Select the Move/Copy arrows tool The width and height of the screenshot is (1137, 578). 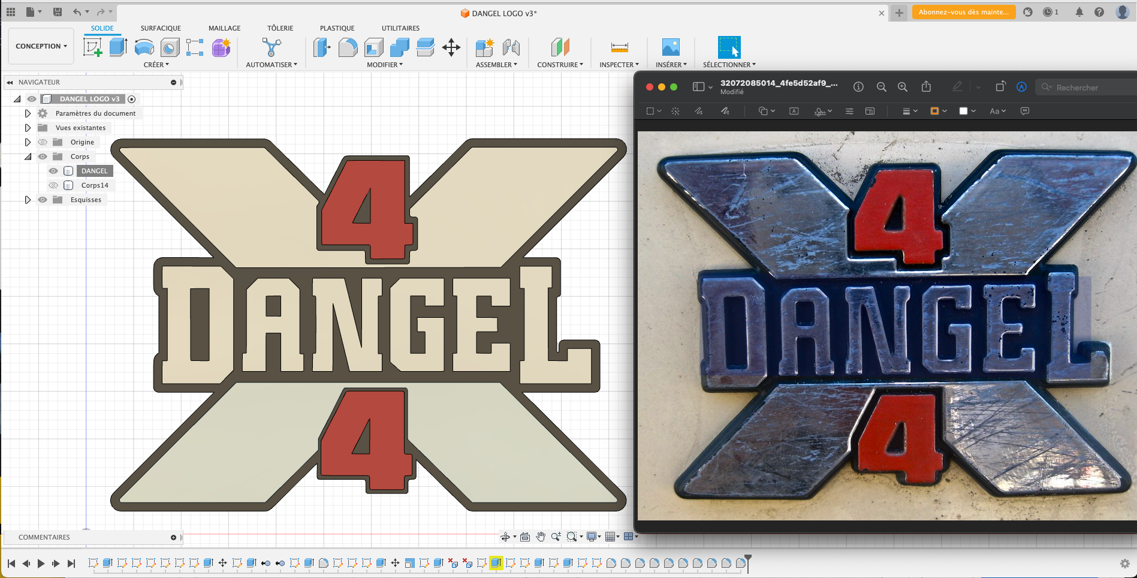[x=451, y=47]
